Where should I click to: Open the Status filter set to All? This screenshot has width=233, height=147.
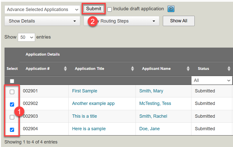click(212, 80)
